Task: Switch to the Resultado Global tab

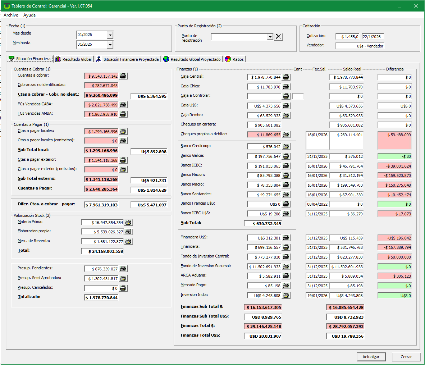Action: 73,59
